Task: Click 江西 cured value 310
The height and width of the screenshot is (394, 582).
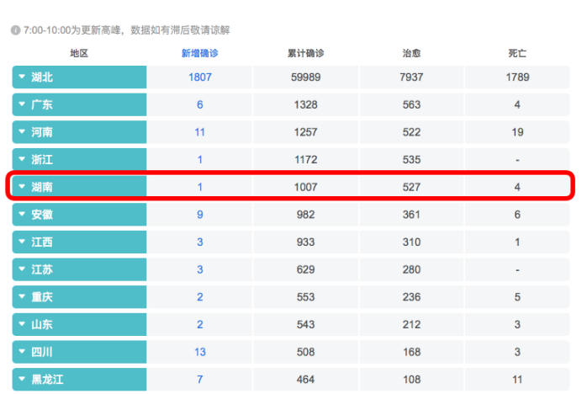Action: 411,242
